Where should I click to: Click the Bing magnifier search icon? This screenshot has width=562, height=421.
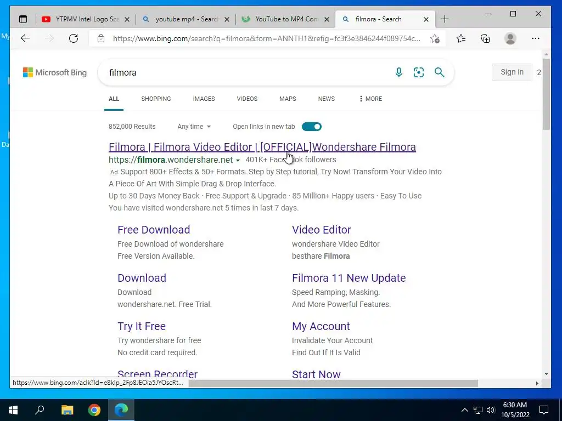click(x=440, y=72)
